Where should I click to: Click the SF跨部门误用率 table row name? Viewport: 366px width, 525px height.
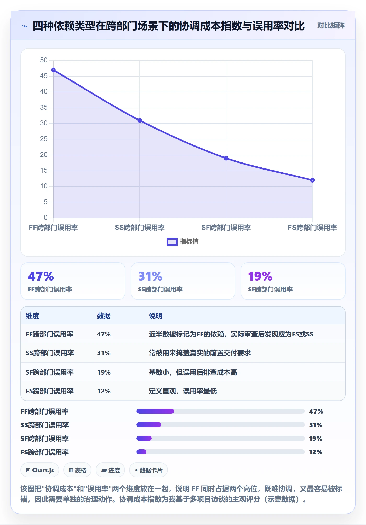50,372
